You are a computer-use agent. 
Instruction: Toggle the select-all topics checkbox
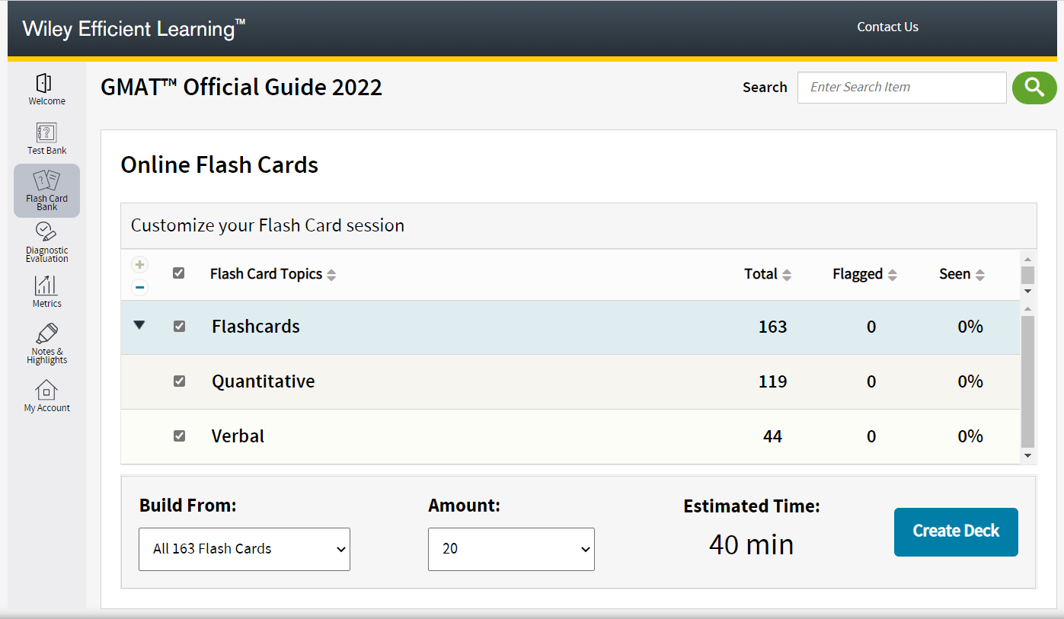[178, 273]
